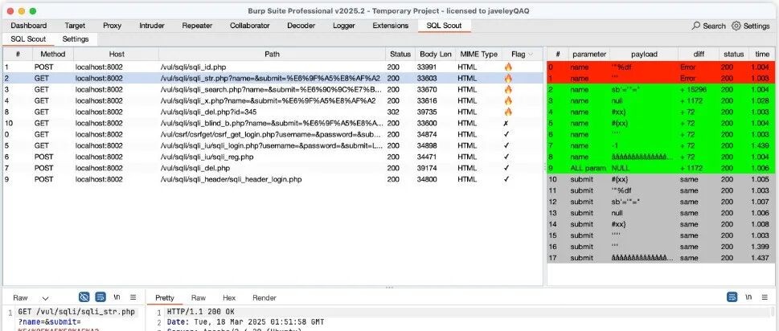Screen dimensions: 779x331
Task: Sort requests by MIME Type column header
Action: pyautogui.click(x=479, y=54)
